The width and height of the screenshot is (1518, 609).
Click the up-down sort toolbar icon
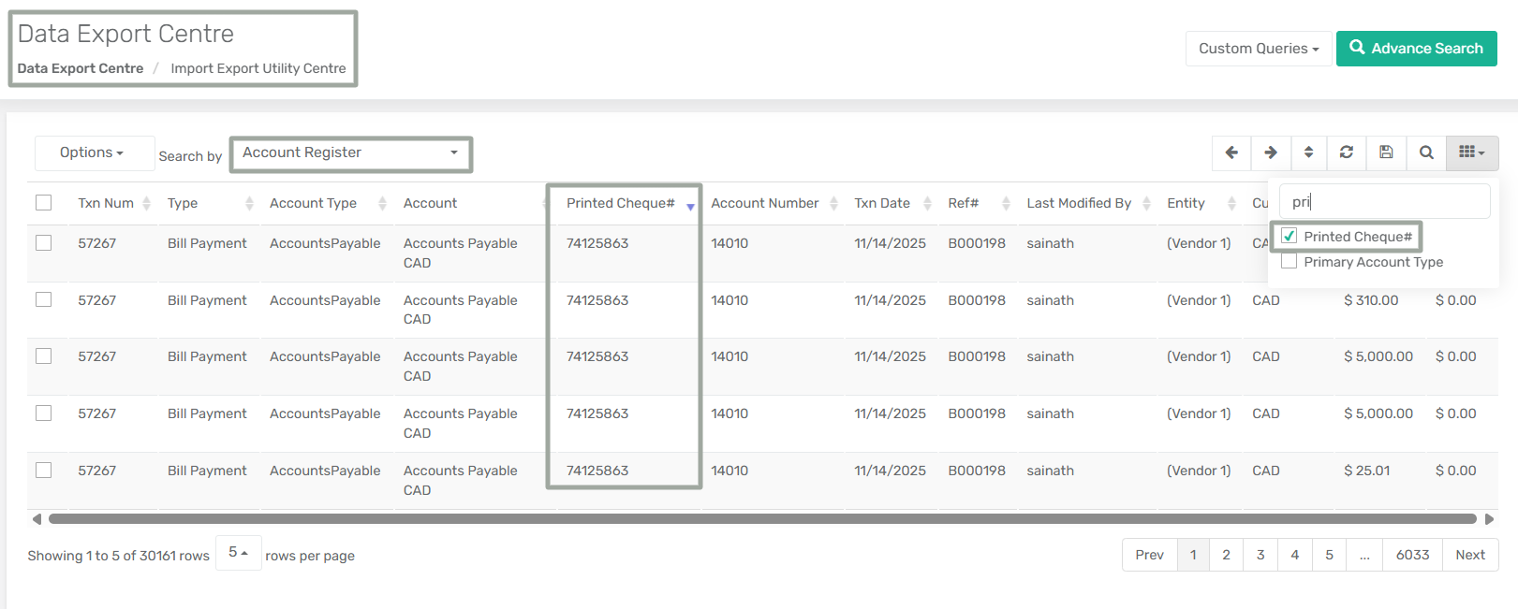(1308, 152)
